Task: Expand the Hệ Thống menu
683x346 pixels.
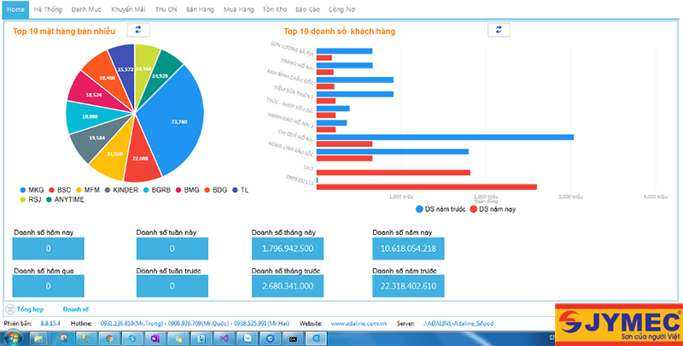Action: pos(48,8)
